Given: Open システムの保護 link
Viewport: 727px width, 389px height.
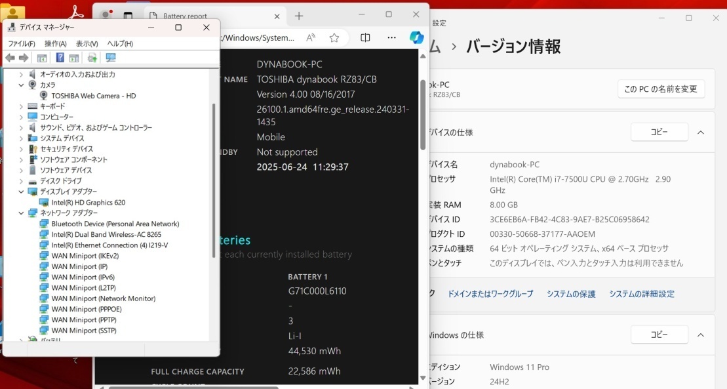Looking at the screenshot, I should pyautogui.click(x=571, y=294).
